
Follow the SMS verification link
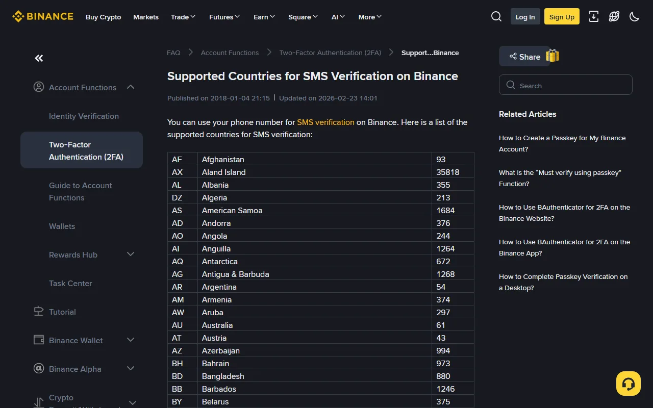[x=325, y=122]
